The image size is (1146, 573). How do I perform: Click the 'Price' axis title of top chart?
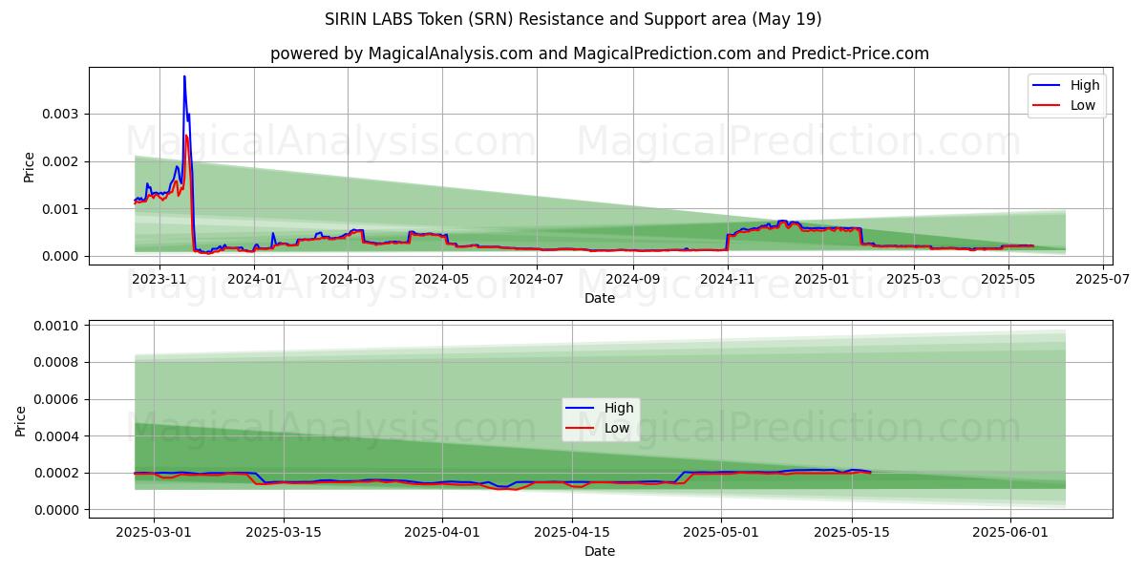click(29, 166)
